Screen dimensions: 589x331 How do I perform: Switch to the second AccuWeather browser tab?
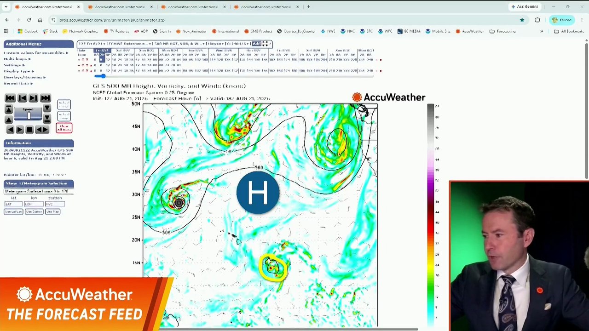(x=121, y=7)
